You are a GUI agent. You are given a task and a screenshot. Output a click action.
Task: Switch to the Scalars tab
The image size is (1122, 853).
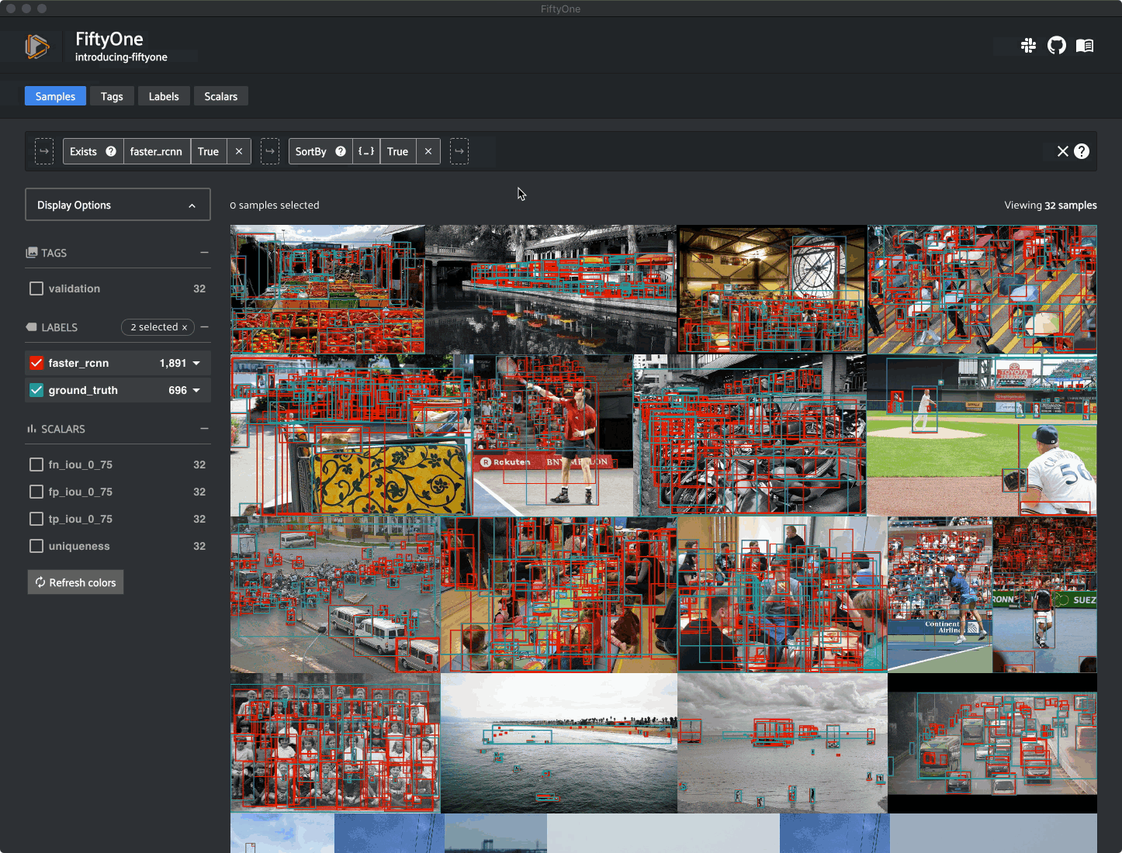pyautogui.click(x=221, y=96)
